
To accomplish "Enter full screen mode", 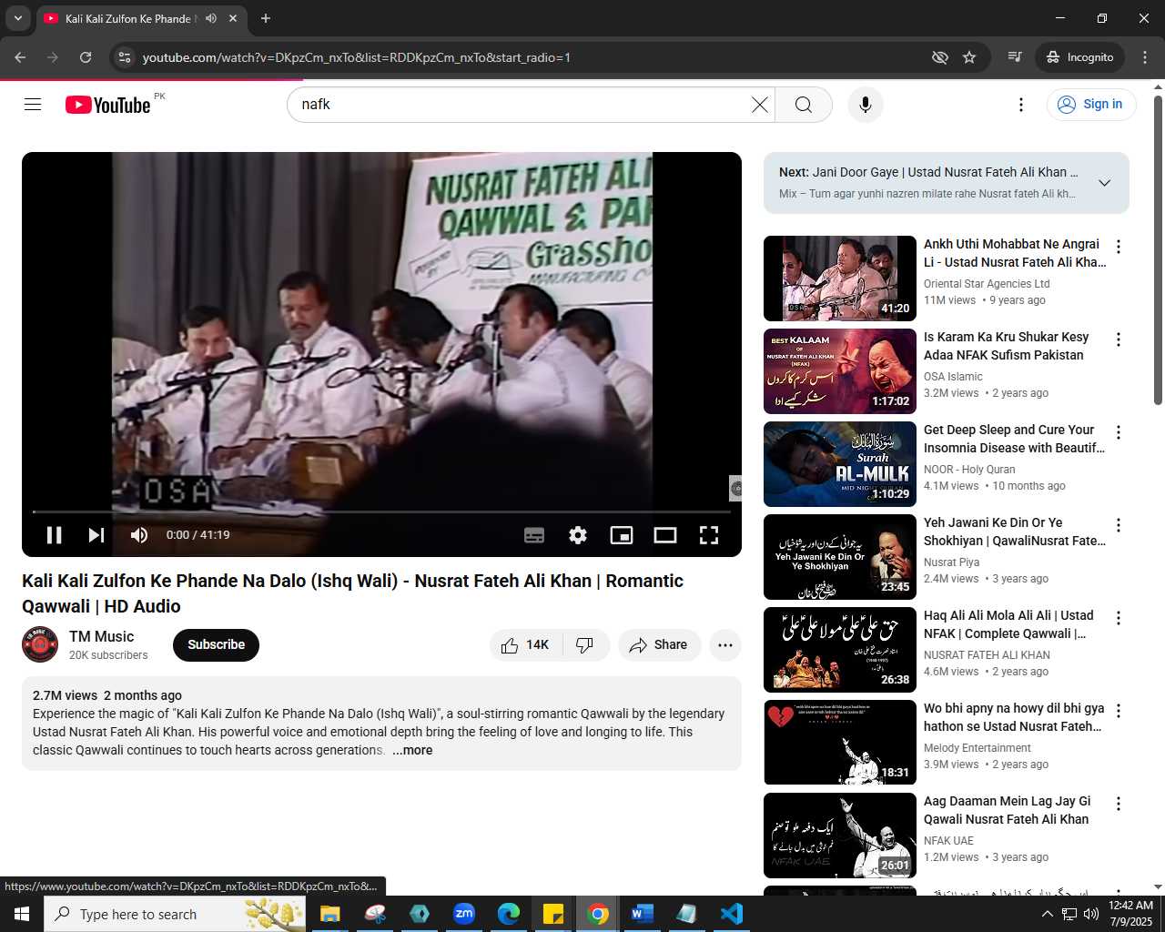I will tap(709, 535).
